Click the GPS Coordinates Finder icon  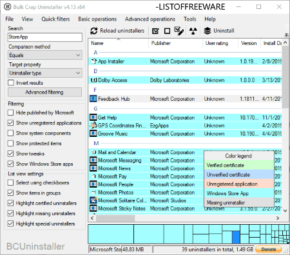pos(93,125)
